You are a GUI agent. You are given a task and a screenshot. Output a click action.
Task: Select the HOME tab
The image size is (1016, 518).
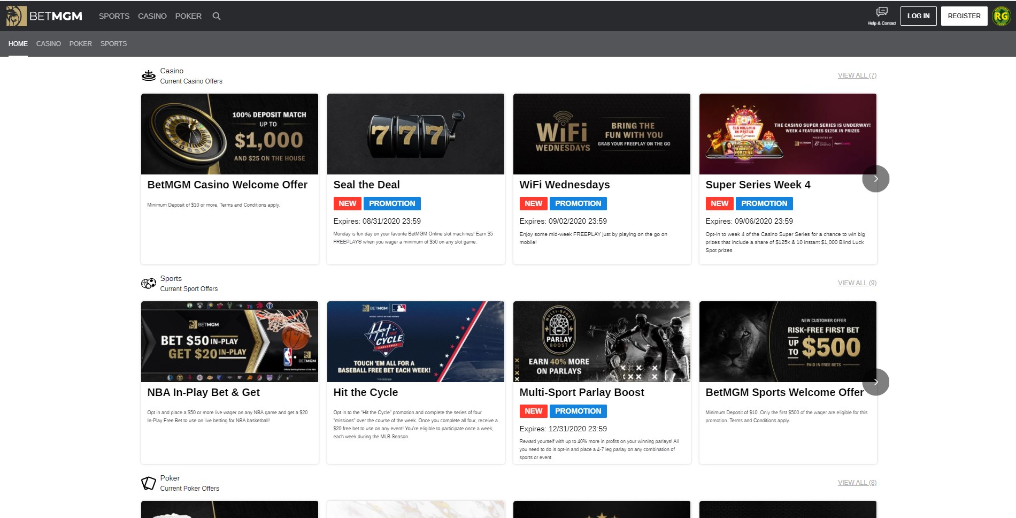(x=18, y=44)
